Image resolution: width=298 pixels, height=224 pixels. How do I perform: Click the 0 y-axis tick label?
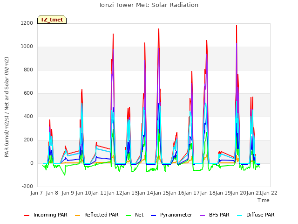[32, 163]
